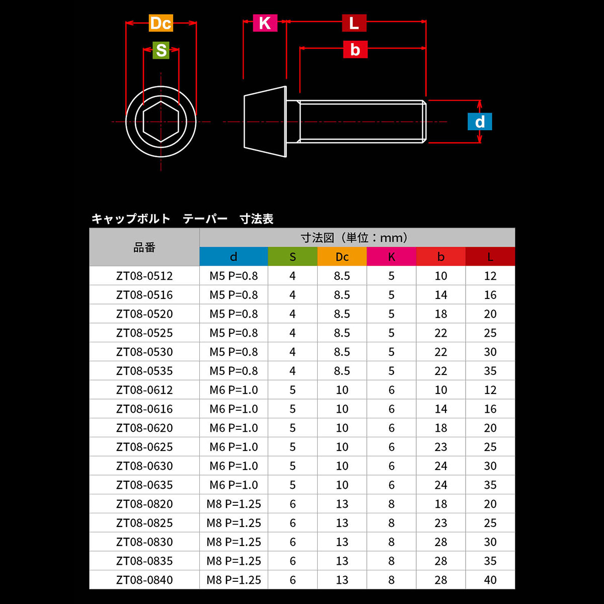604x604 pixels.
Task: Click part number ZT08-0840 in the last row
Action: tap(144, 580)
